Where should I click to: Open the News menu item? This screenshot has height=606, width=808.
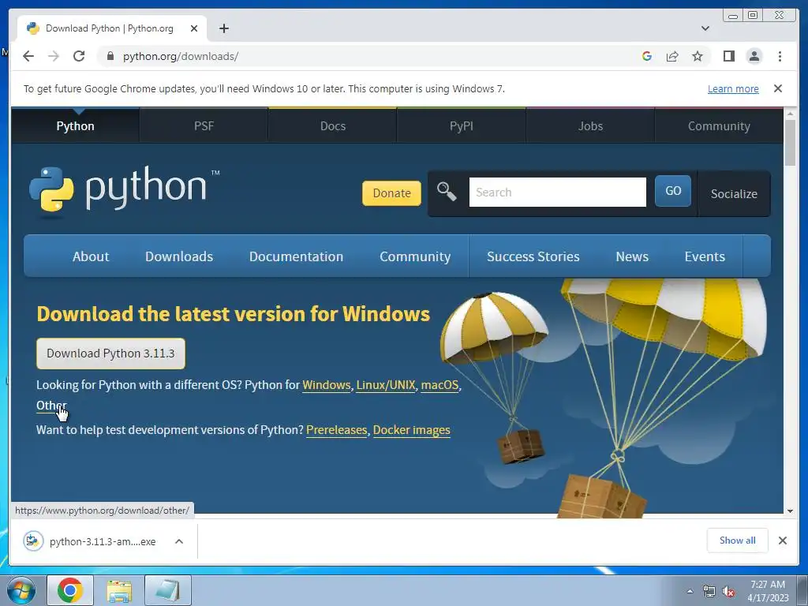(x=632, y=256)
